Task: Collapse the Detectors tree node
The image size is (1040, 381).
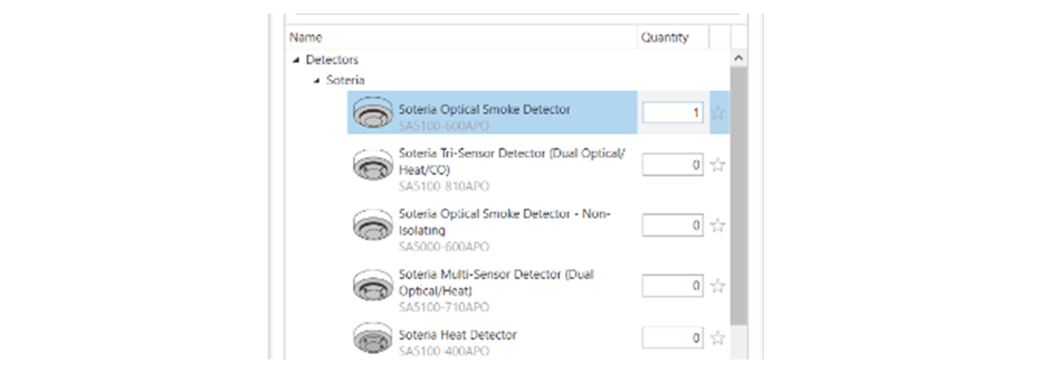Action: pyautogui.click(x=296, y=60)
